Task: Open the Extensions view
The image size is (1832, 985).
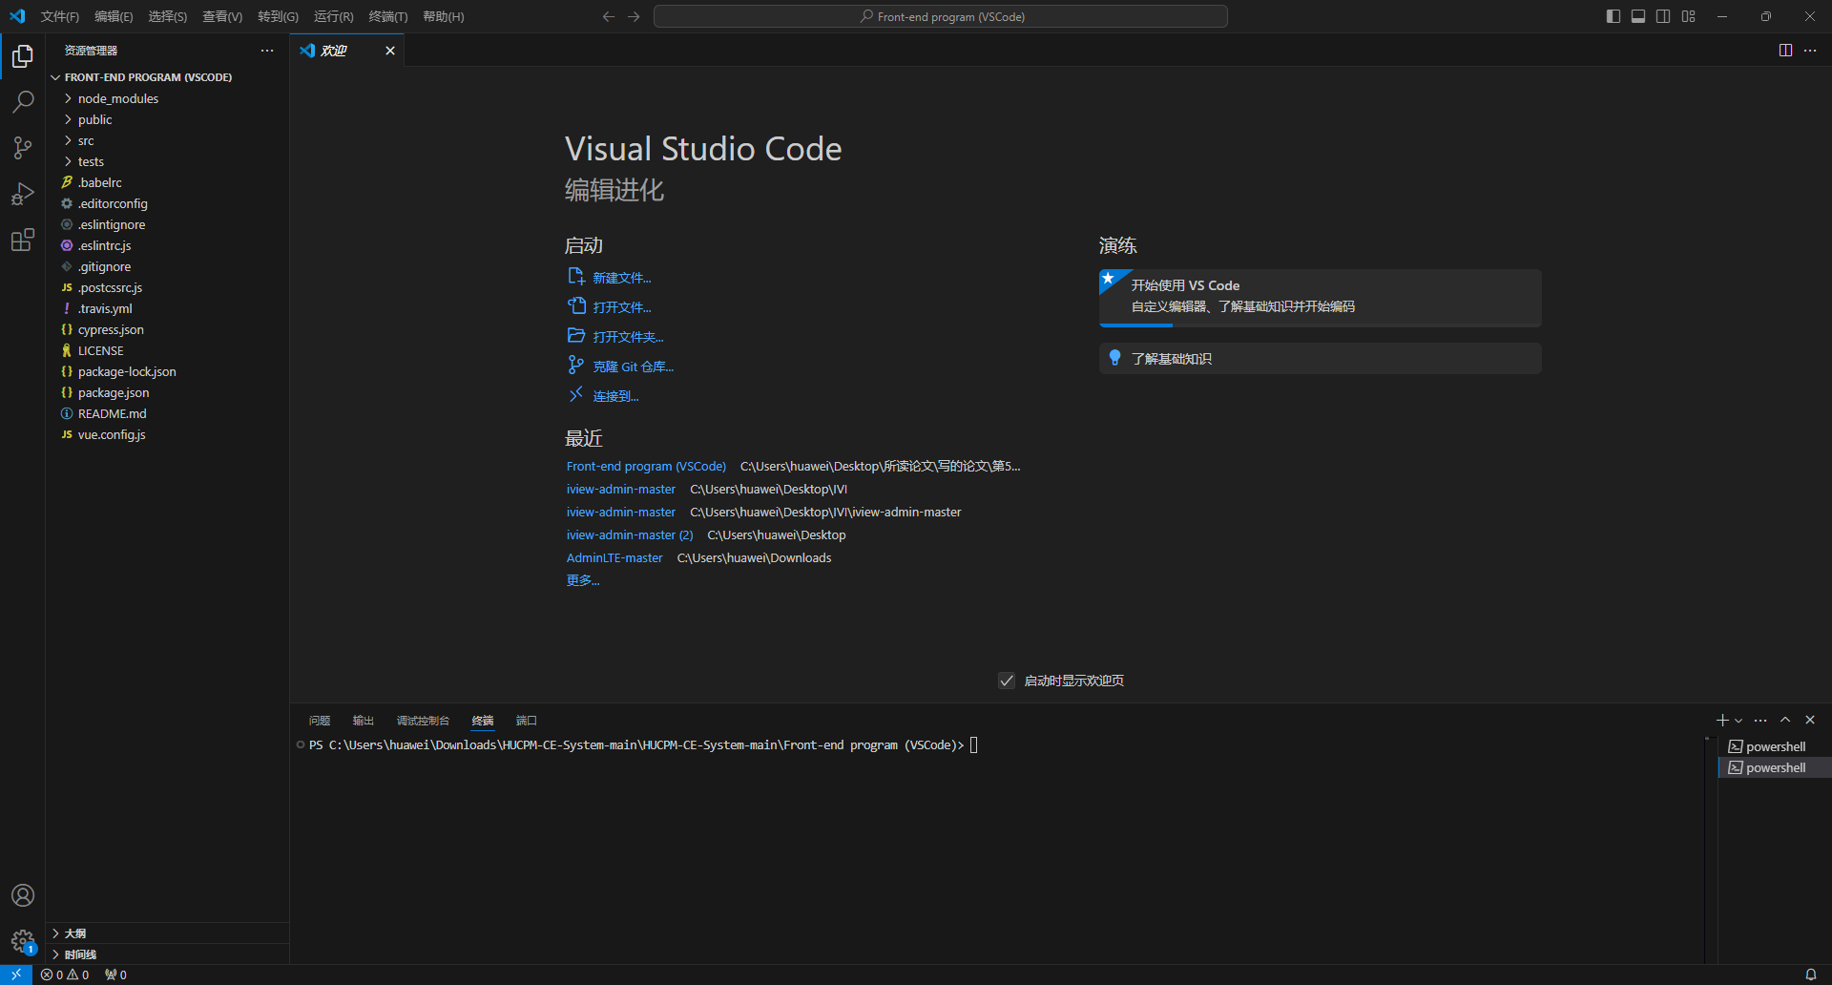Action: click(x=23, y=240)
